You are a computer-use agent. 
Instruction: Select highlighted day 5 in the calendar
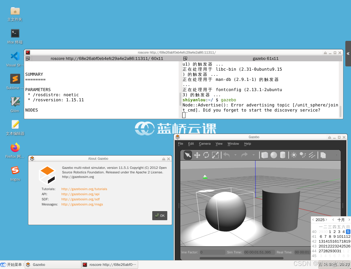click(348, 232)
